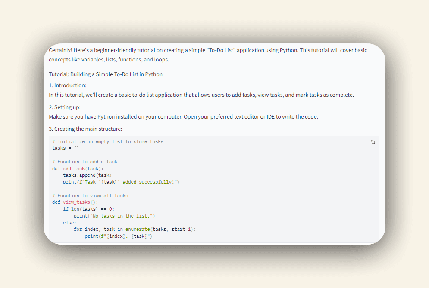Click the "if len(tasks) == 0:" line
The width and height of the screenshot is (429, 288).
click(x=88, y=209)
